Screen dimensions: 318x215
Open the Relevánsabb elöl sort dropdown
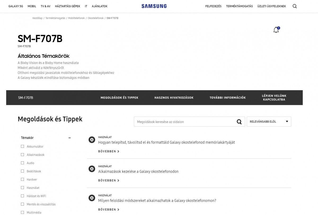(x=269, y=122)
